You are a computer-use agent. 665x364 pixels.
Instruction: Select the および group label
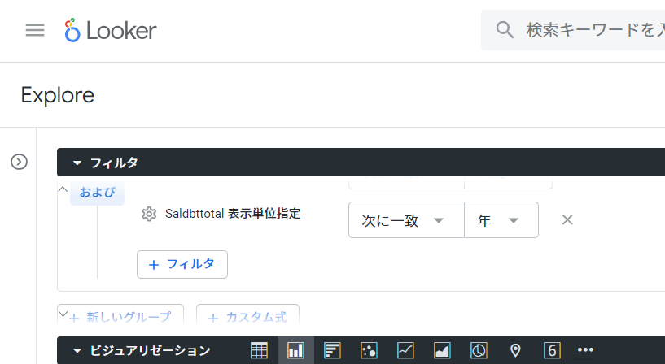97,193
